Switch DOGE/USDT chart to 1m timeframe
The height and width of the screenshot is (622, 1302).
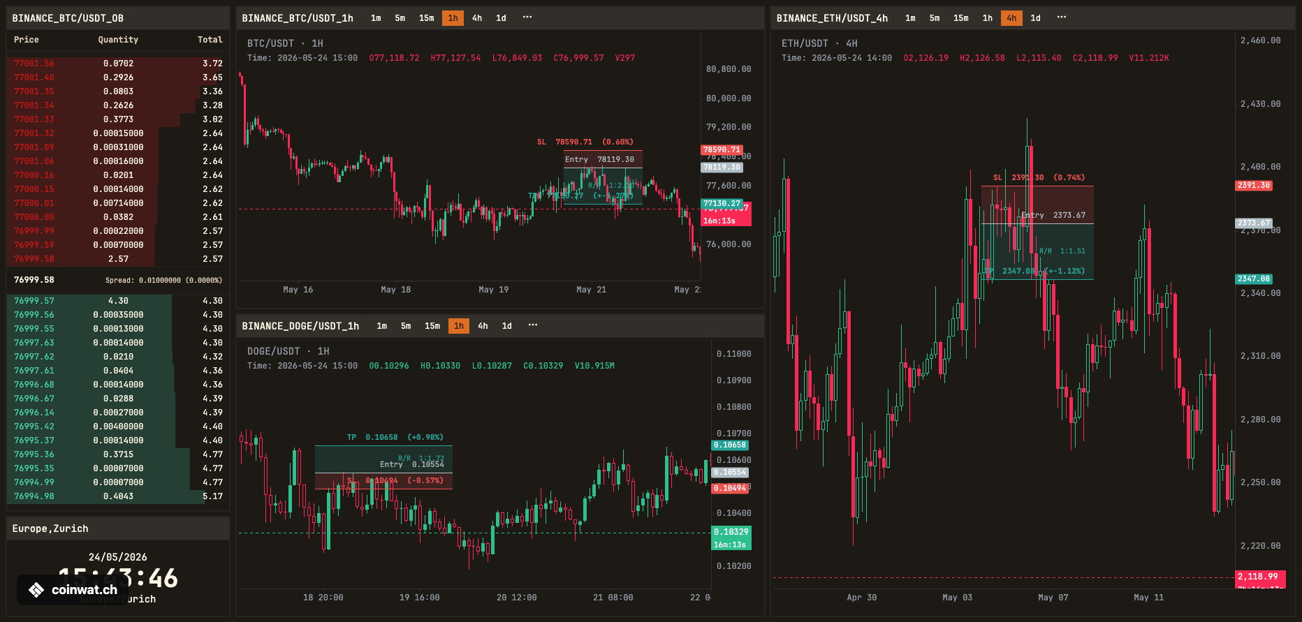[x=381, y=326]
